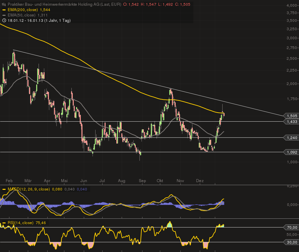Click the date range 18.01.12 - 16.01.13
299x252 pixels.
(25, 20)
